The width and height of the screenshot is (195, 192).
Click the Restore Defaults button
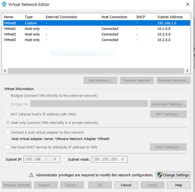(17, 185)
